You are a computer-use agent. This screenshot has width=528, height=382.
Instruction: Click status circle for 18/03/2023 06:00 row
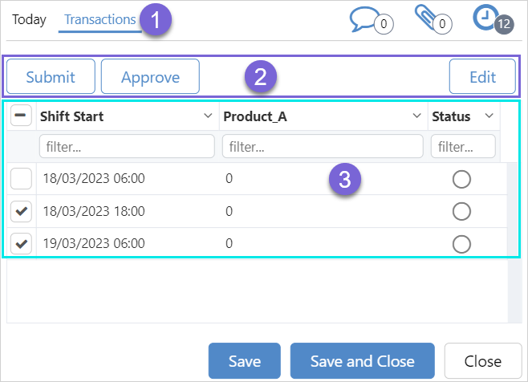(461, 179)
